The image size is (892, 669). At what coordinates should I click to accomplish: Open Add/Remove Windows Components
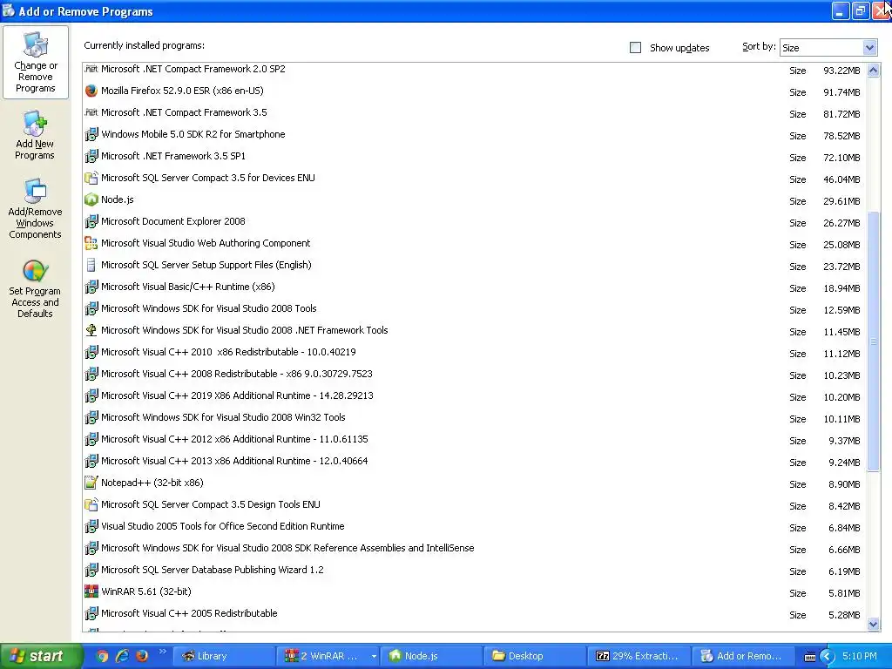pos(35,208)
